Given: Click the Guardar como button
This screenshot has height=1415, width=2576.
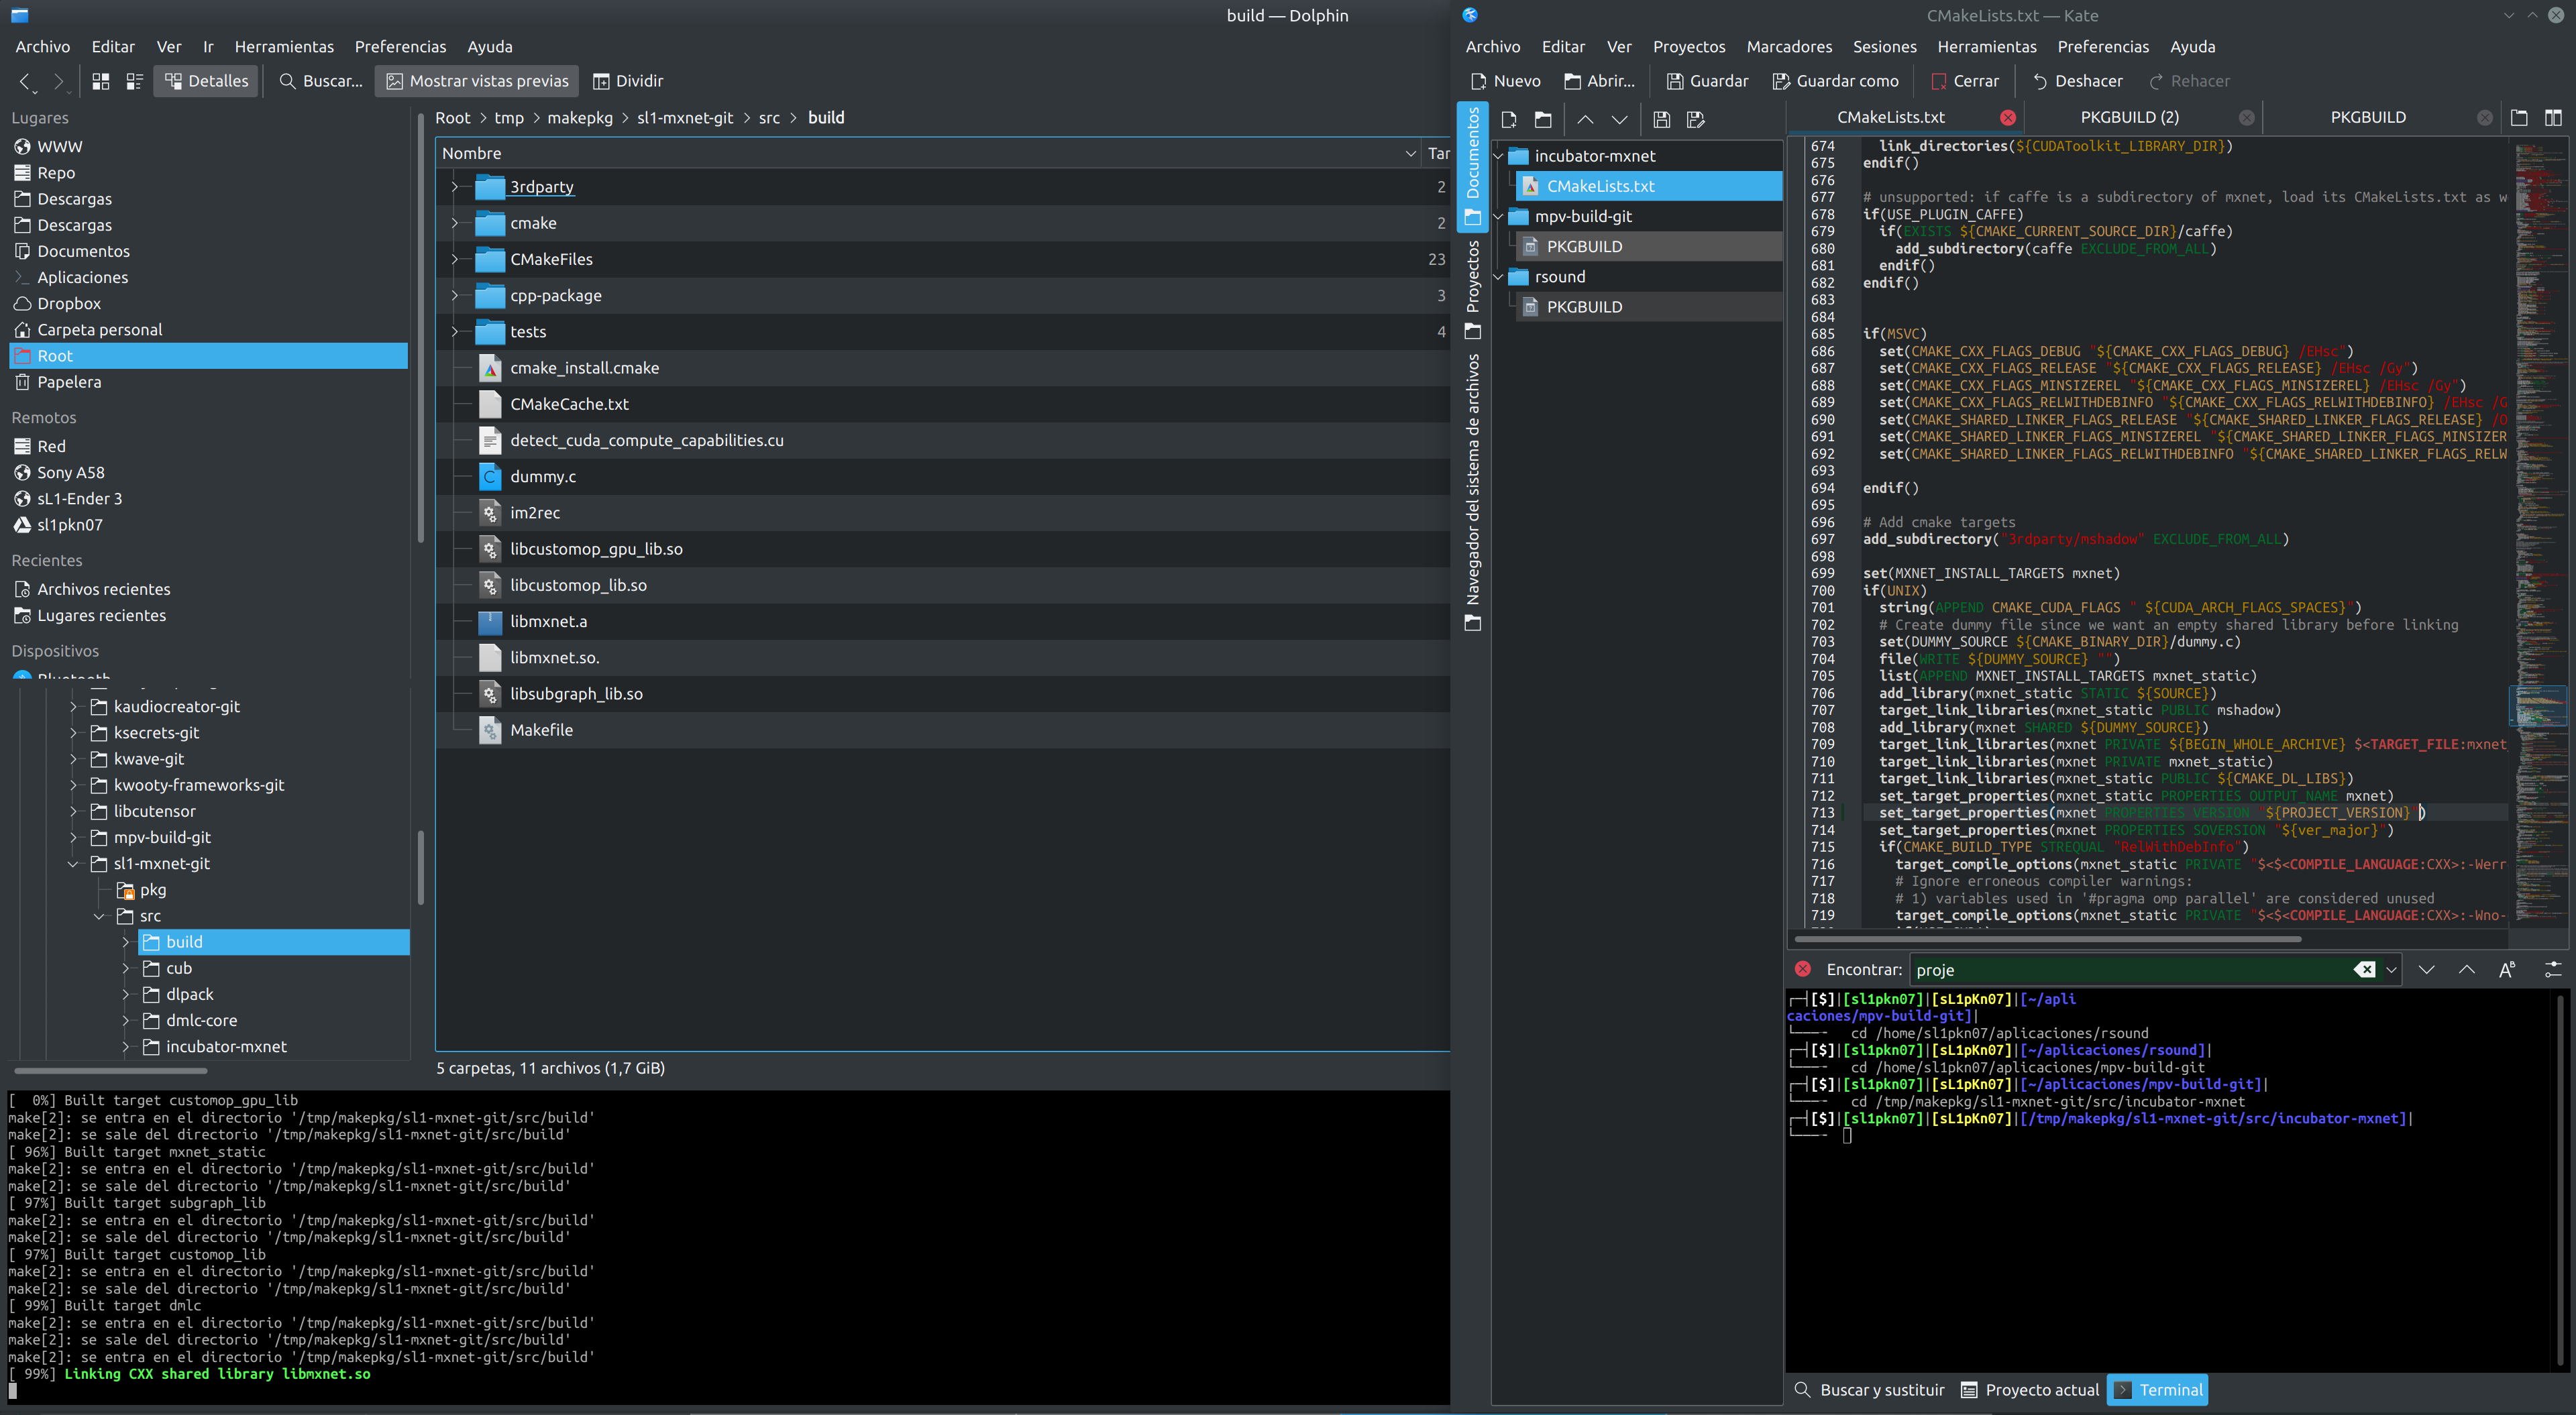Looking at the screenshot, I should (1835, 81).
